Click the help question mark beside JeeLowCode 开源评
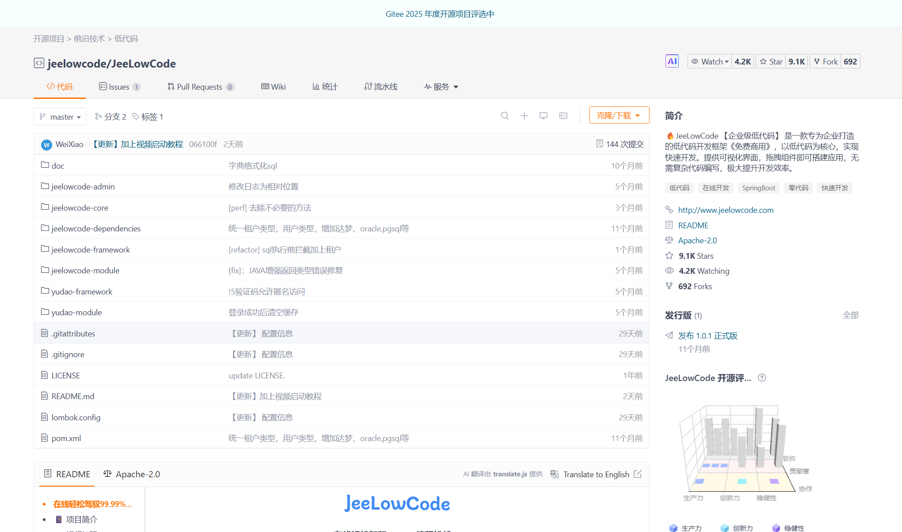The height and width of the screenshot is (532, 902). tap(762, 378)
